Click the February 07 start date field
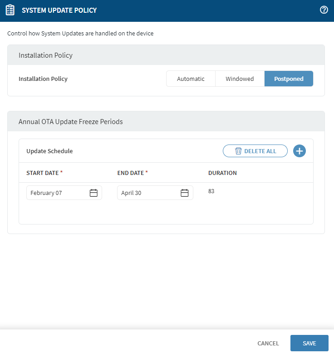The width and height of the screenshot is (334, 354). coord(57,193)
